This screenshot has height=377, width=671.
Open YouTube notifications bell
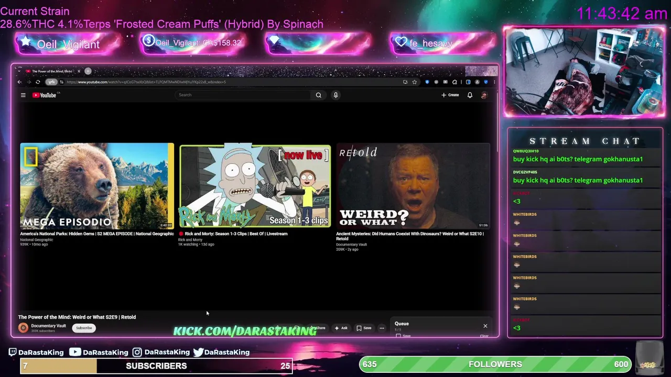tap(470, 95)
